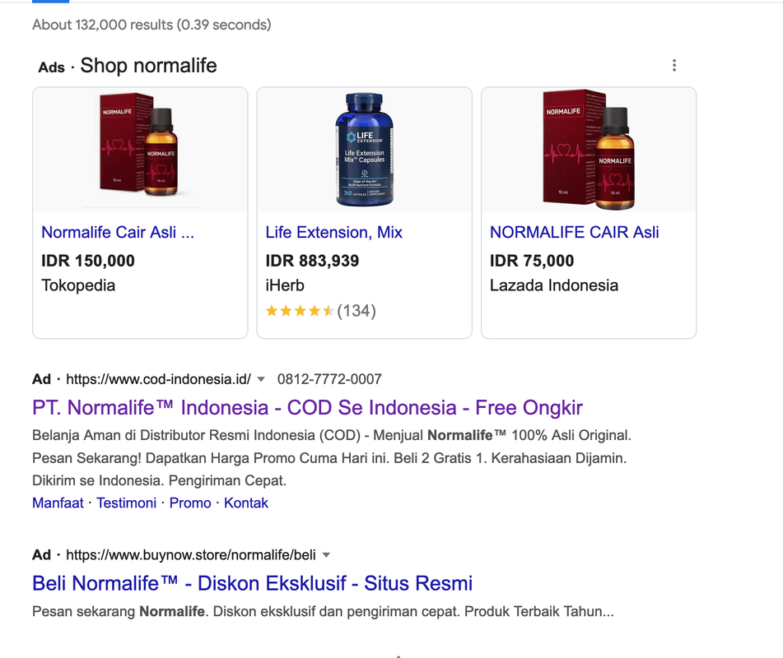Click the Life Extension Mix capsules image
783x658 pixels.
(364, 150)
